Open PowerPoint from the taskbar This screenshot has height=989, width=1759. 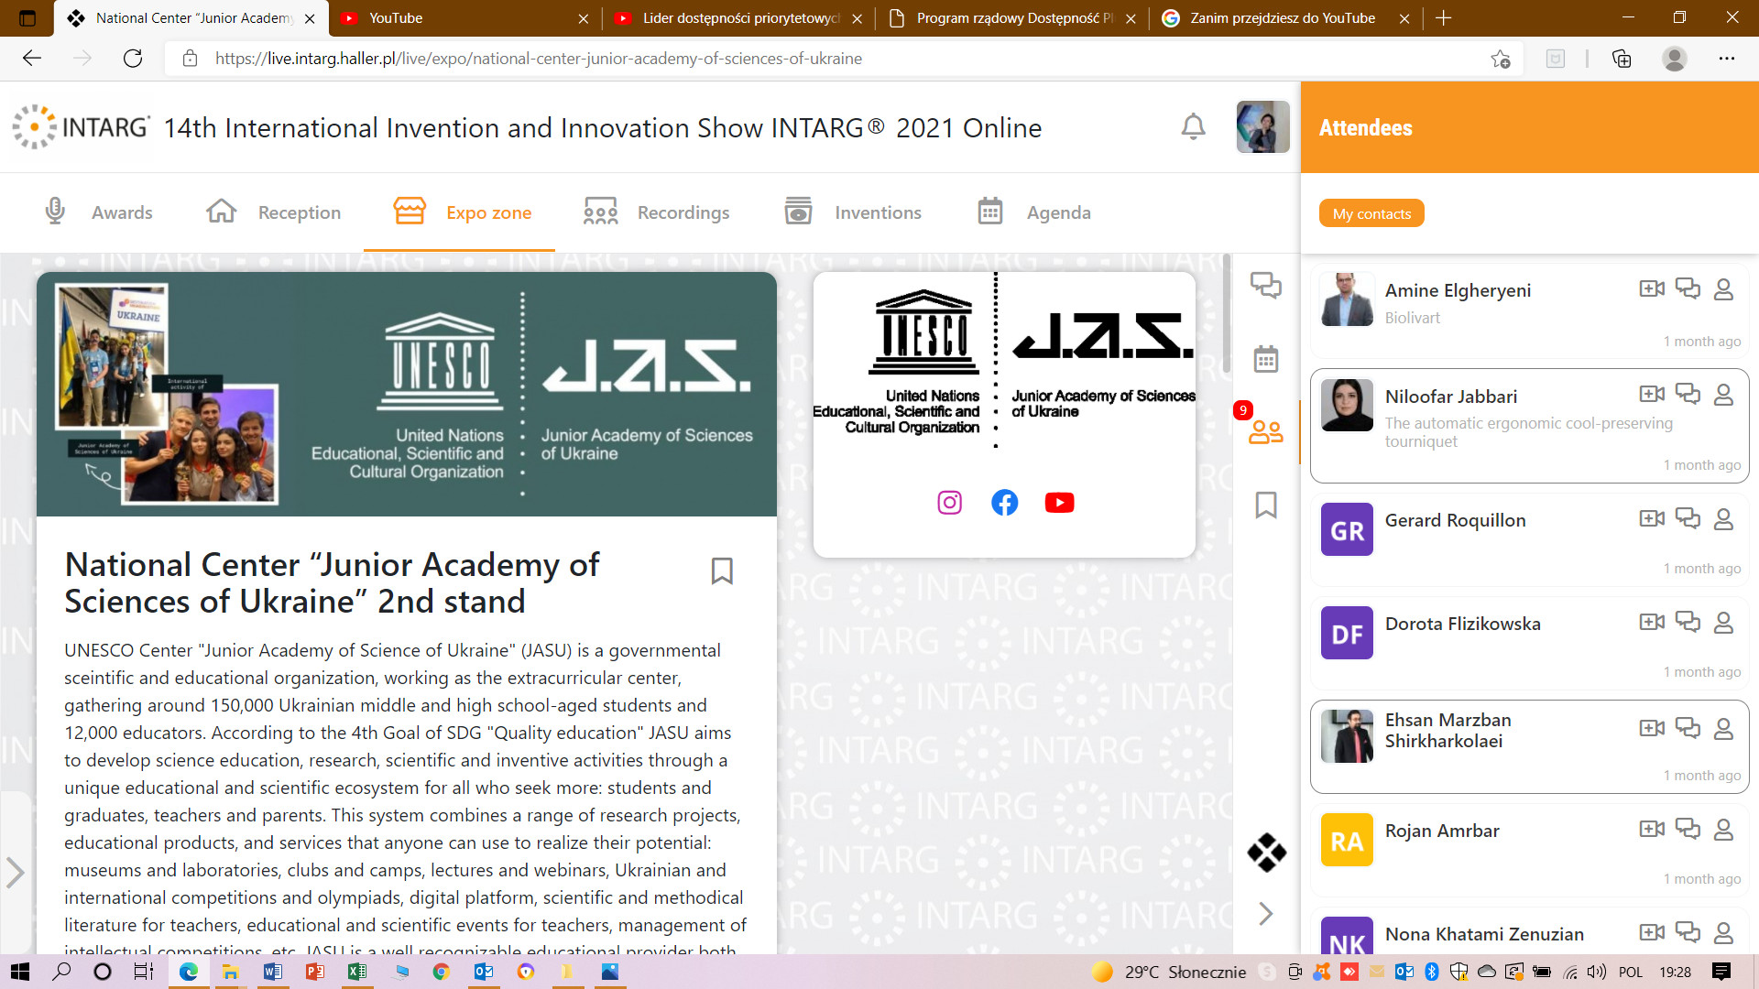pyautogui.click(x=314, y=972)
